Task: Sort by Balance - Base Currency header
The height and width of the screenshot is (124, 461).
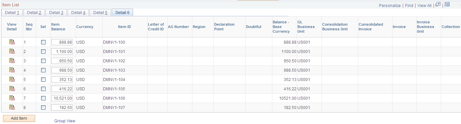Action: point(281,27)
